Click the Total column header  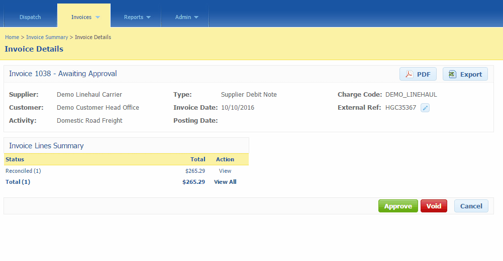pos(197,159)
